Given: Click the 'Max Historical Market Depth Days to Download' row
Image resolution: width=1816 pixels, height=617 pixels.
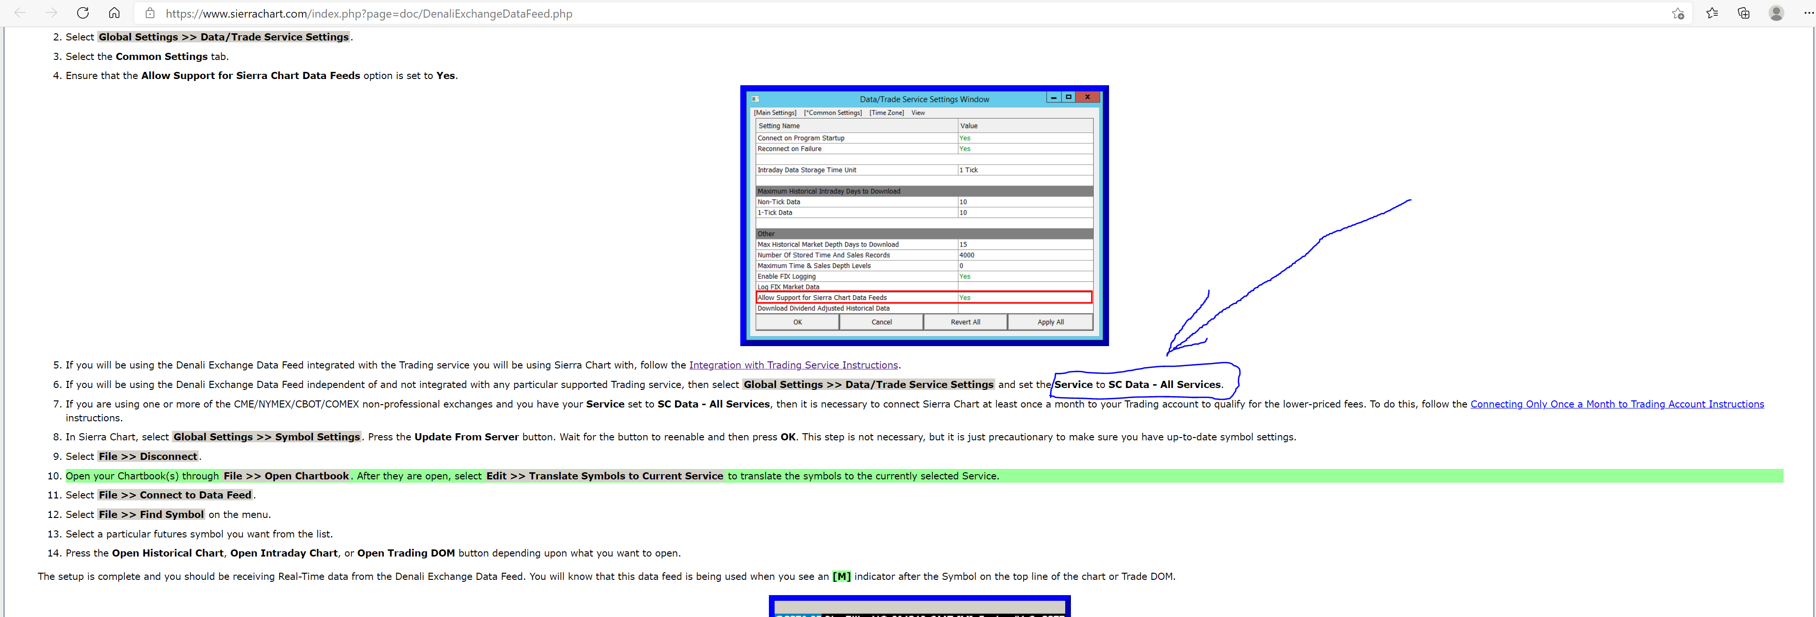Looking at the screenshot, I should coord(924,244).
